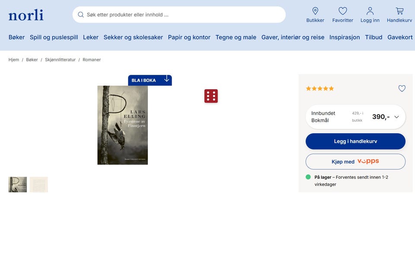This screenshot has height=257, width=415.
Task: Click the five-star rating
Action: tap(320, 89)
